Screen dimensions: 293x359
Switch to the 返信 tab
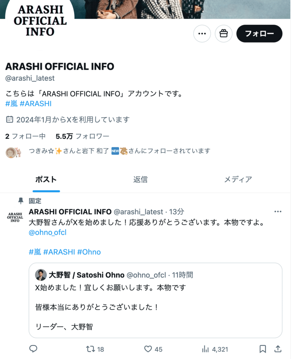click(140, 179)
